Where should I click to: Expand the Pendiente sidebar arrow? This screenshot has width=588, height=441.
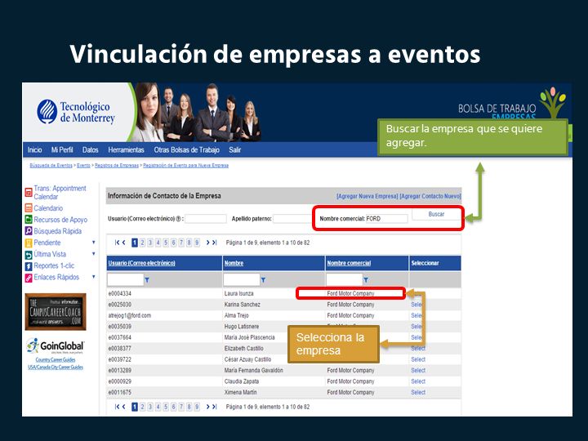tap(94, 243)
